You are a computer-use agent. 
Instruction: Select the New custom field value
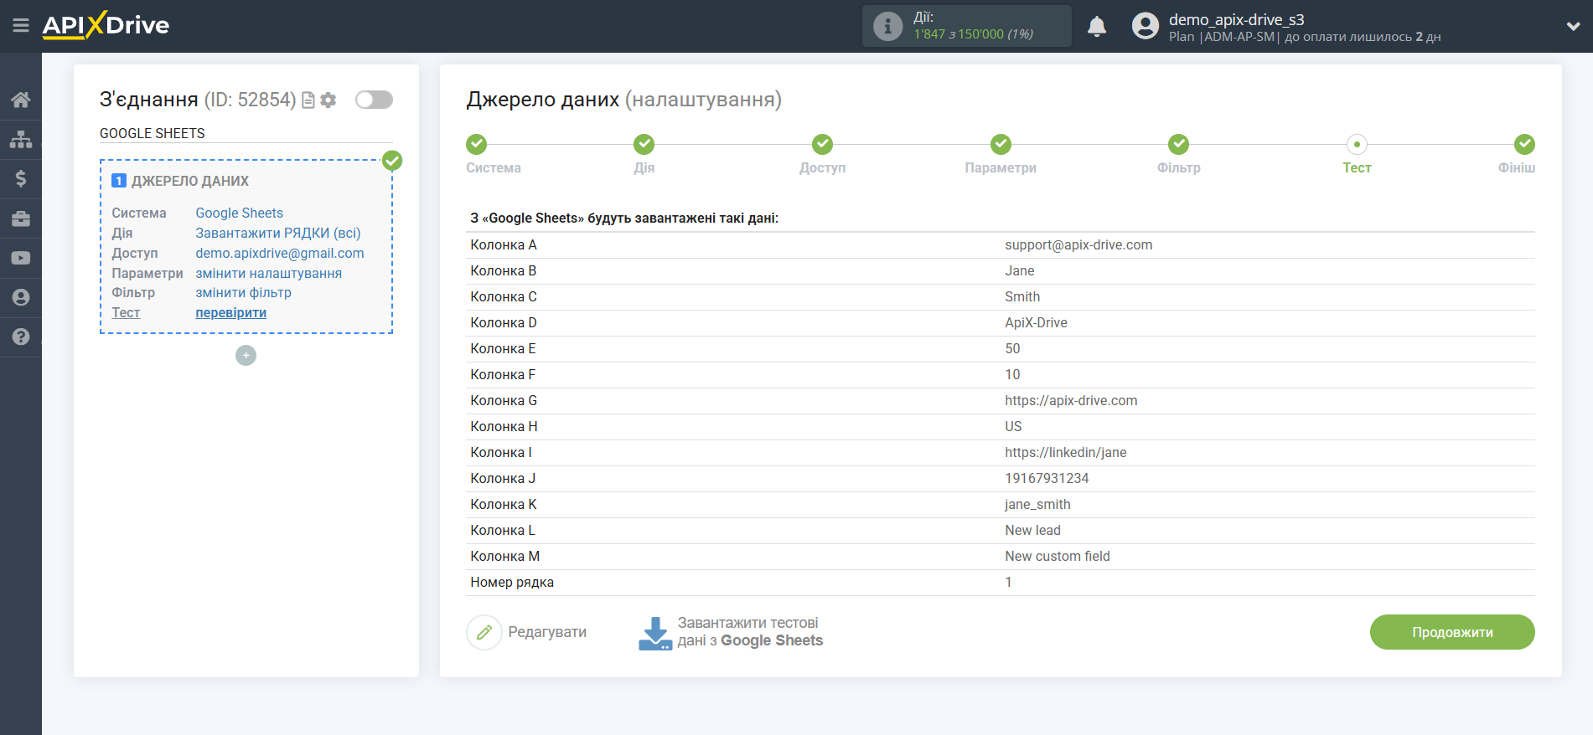1057,556
